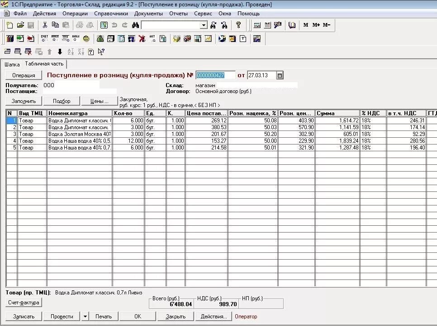The height and width of the screenshot is (326, 437).
Task: Click the question mark Help icon
Action: tap(238, 25)
